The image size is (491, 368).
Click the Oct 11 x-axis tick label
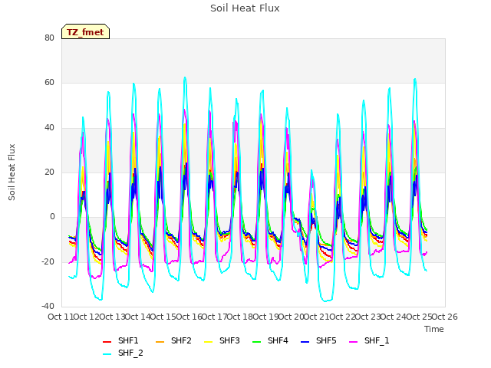coord(61,317)
